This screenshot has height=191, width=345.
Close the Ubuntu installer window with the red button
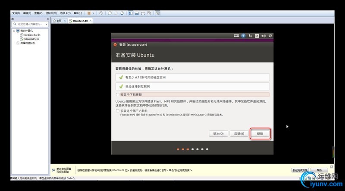(x=115, y=45)
